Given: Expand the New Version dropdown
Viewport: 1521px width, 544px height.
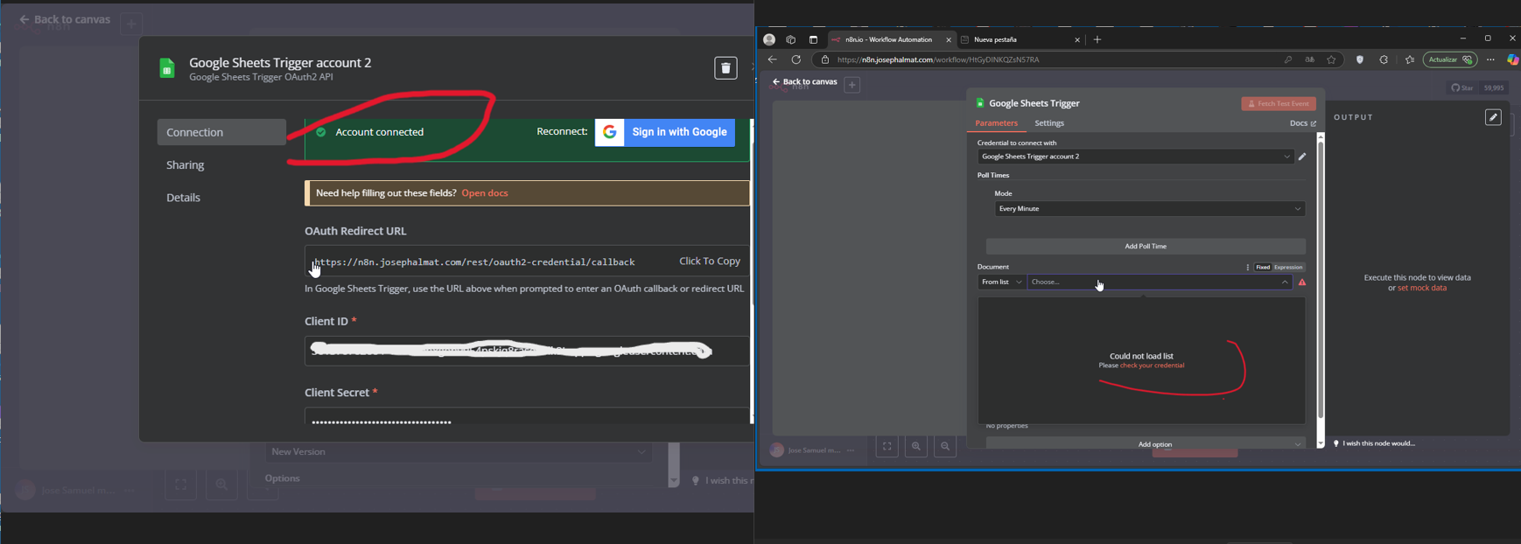Looking at the screenshot, I should click(459, 452).
